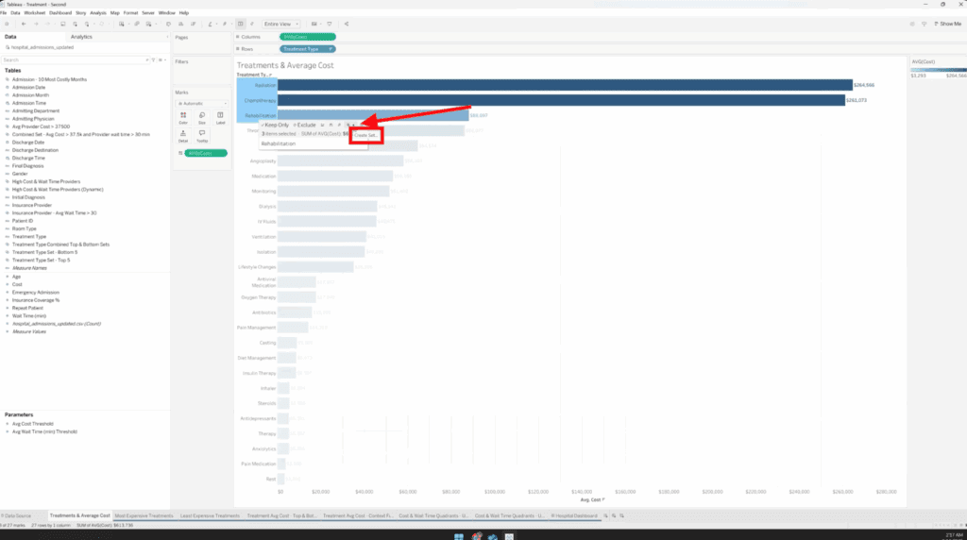Click the New Worksheet toolbar icon
This screenshot has height=540, width=967.
[122, 24]
